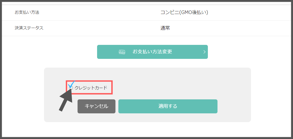Click the お支払い方法 row label

[x=27, y=13]
